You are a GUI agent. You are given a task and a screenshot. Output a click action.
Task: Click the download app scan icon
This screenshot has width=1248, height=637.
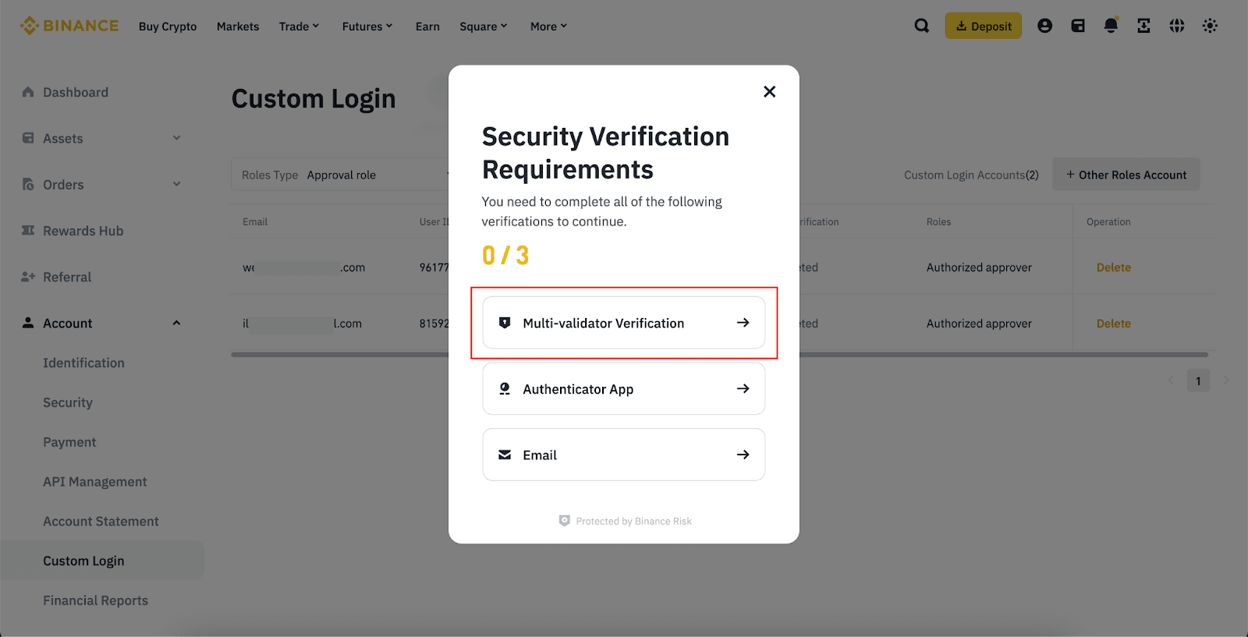coord(1143,26)
